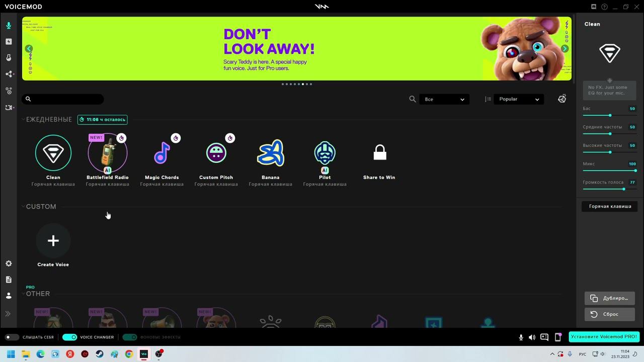Click the 11:06 ч осталось timer badge
This screenshot has height=362, width=644.
103,120
